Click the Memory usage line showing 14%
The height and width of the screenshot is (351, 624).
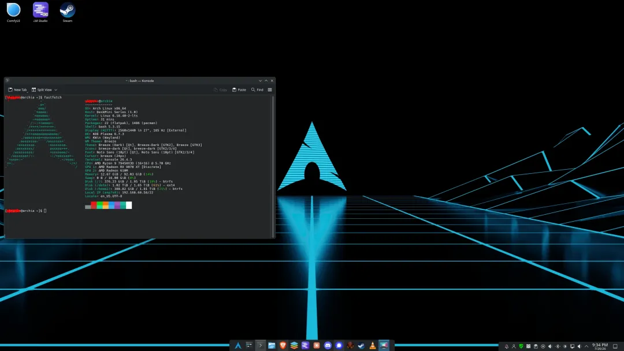(x=119, y=174)
